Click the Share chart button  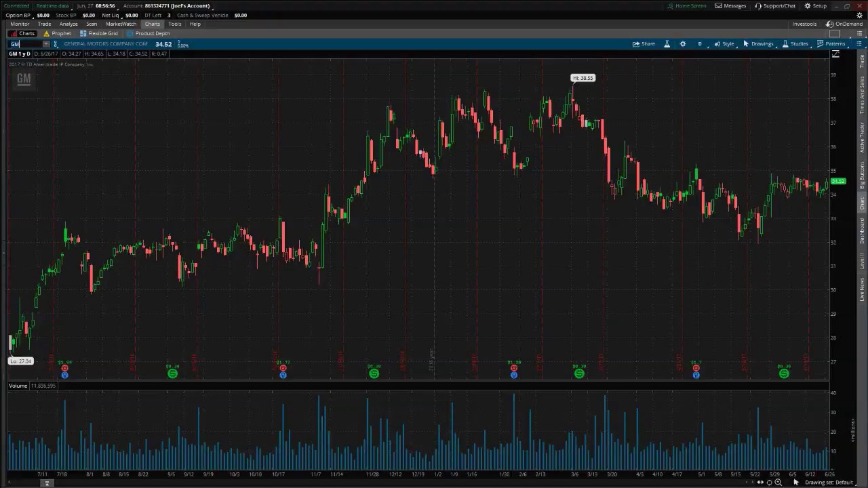[644, 44]
